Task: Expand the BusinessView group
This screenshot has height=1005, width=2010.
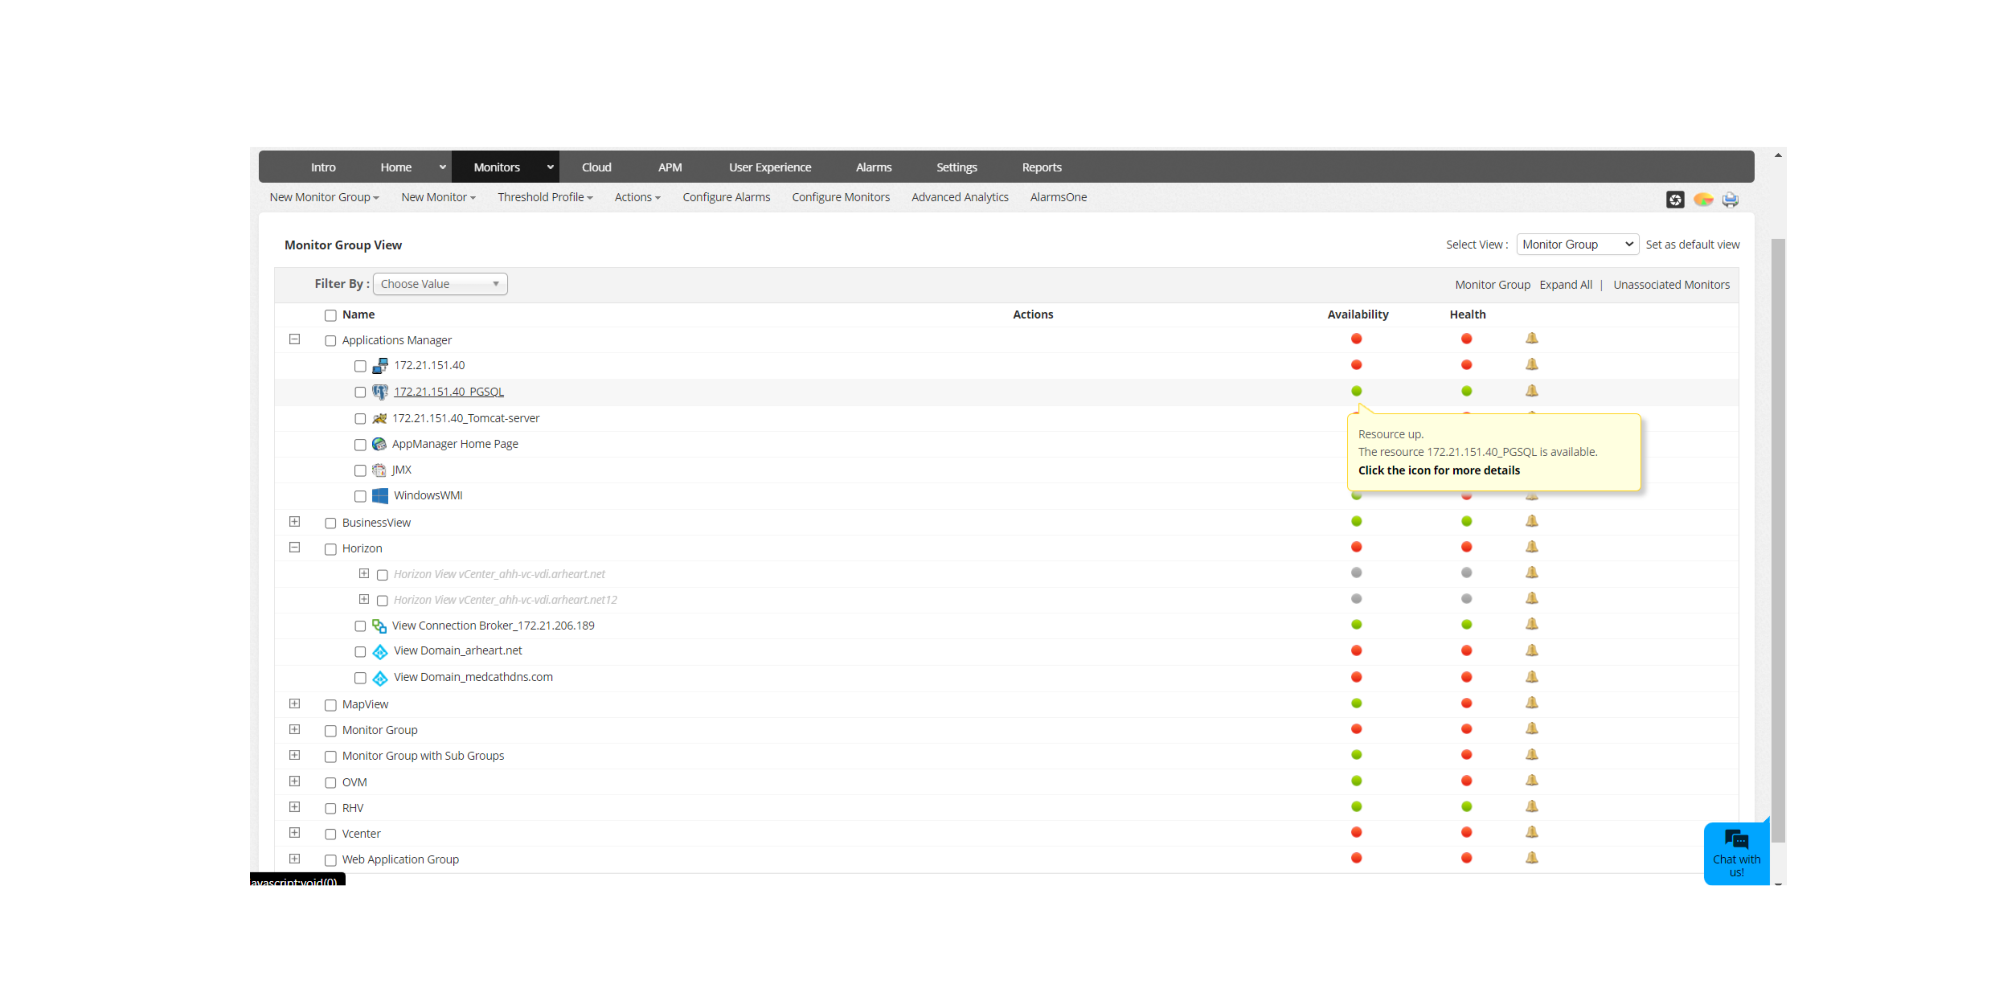Action: pyautogui.click(x=295, y=521)
